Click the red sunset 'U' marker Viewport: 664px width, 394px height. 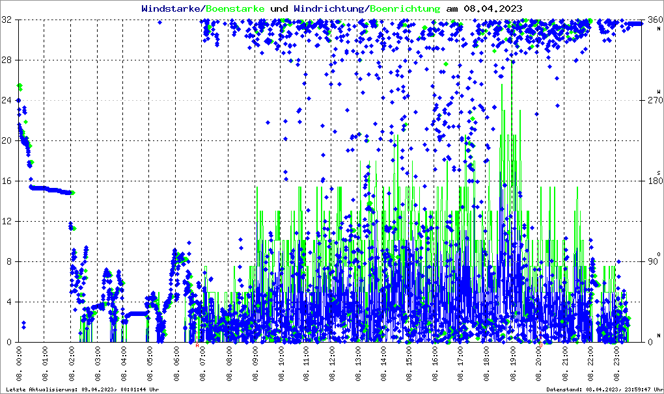541,345
